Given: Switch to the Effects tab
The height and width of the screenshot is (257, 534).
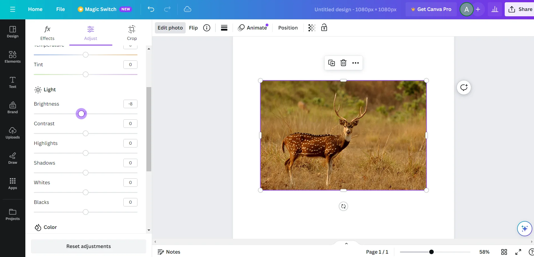Looking at the screenshot, I should pyautogui.click(x=47, y=33).
